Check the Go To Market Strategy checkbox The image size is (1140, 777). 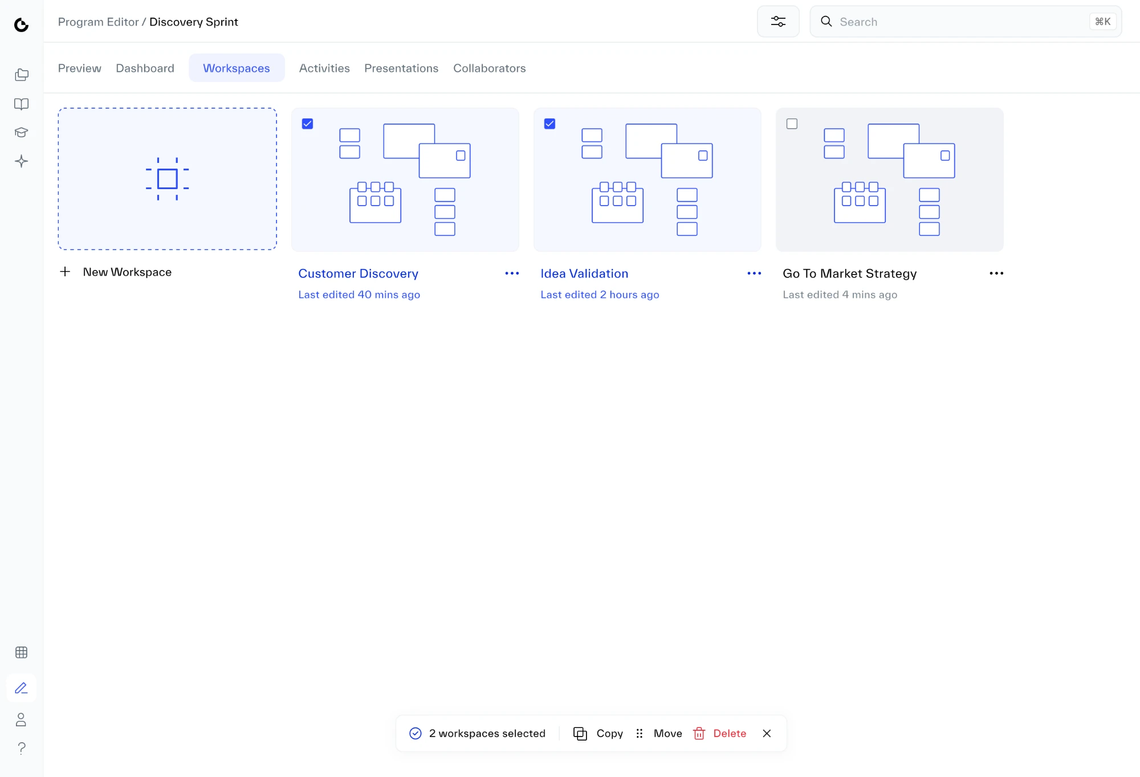pos(792,124)
